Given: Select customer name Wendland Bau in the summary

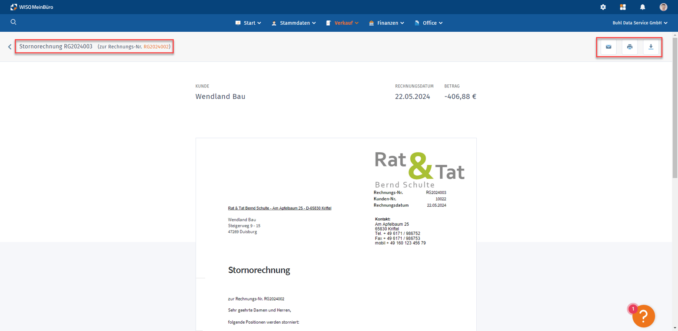Looking at the screenshot, I should click(x=220, y=97).
